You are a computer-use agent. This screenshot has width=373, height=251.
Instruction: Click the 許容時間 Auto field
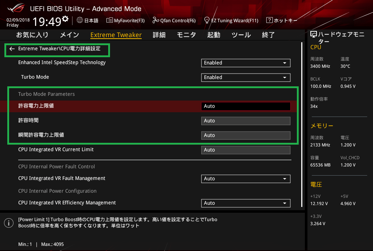[246, 121]
